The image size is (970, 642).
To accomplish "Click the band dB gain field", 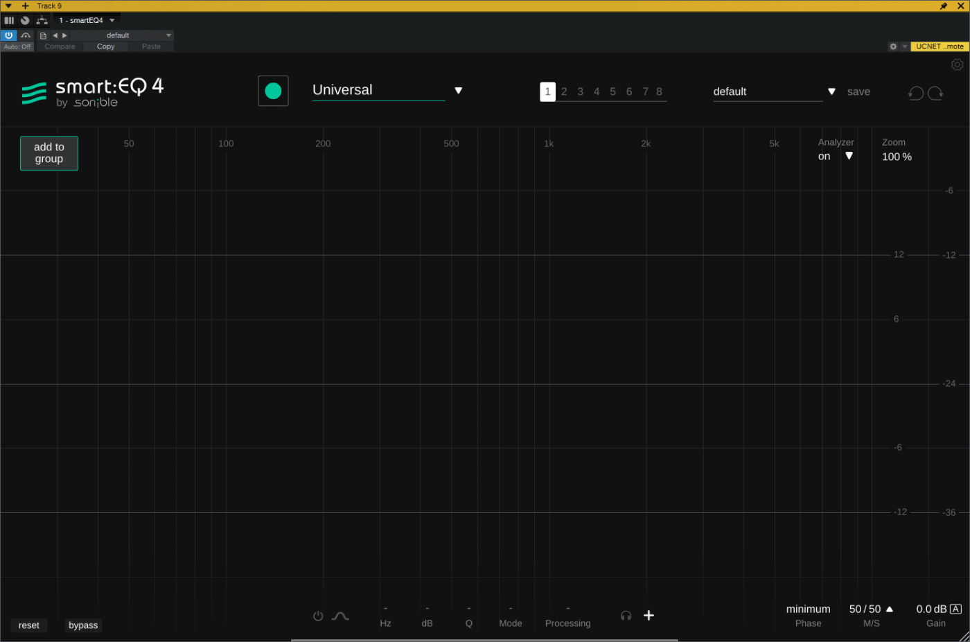I will 427,616.
